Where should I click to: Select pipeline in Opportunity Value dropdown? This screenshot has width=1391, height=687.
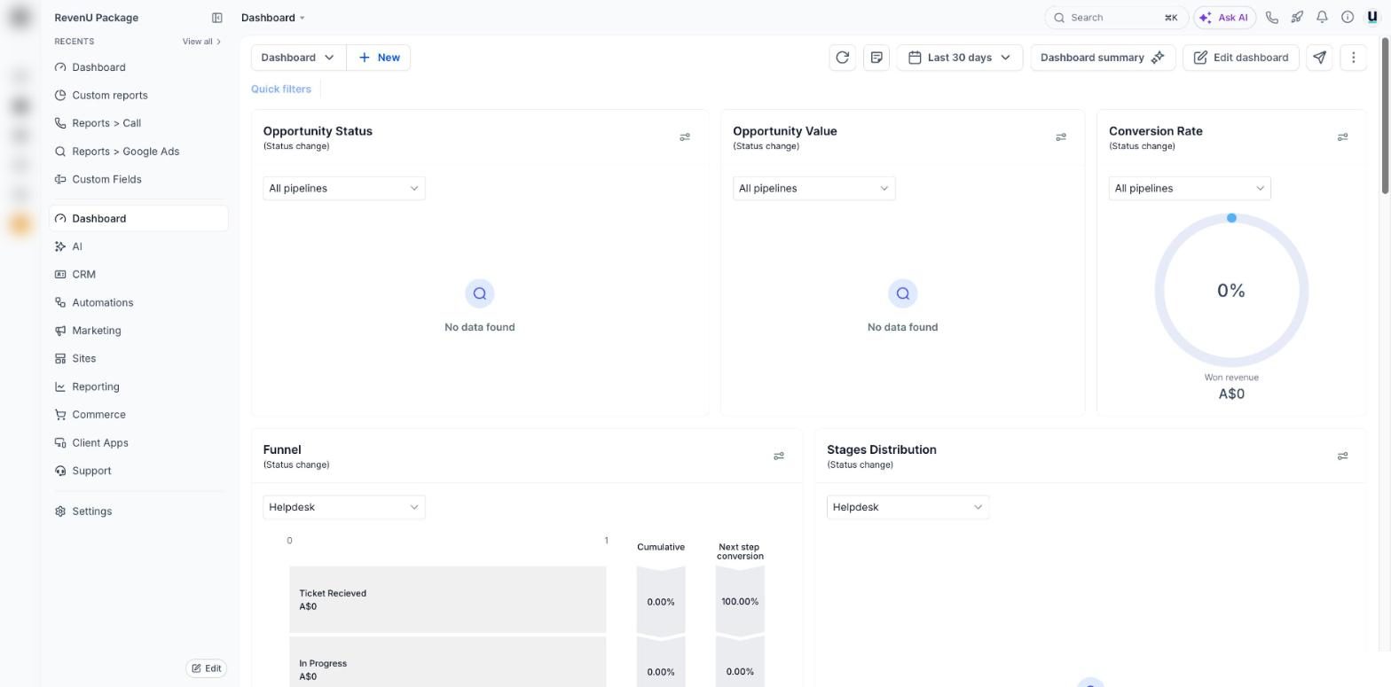814,188
